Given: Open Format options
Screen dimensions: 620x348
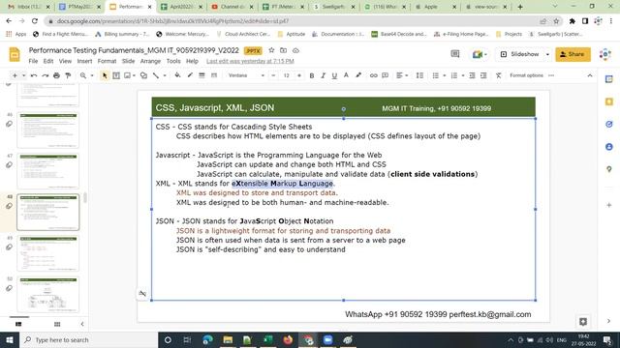Looking at the screenshot, I should [x=526, y=75].
